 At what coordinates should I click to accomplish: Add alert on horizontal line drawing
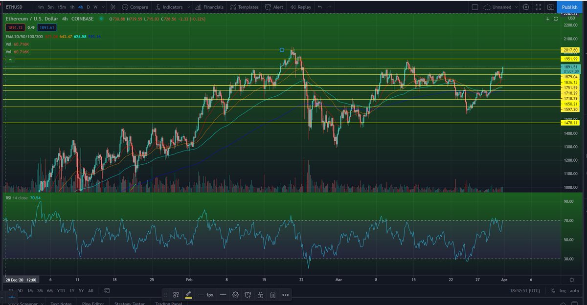click(248, 295)
